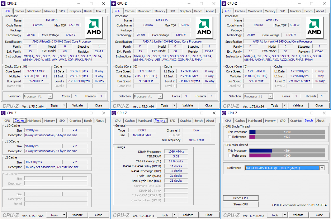Open Processor #1 selection in 3799.11 MHz window
The image size is (331, 219).
(x=38, y=96)
